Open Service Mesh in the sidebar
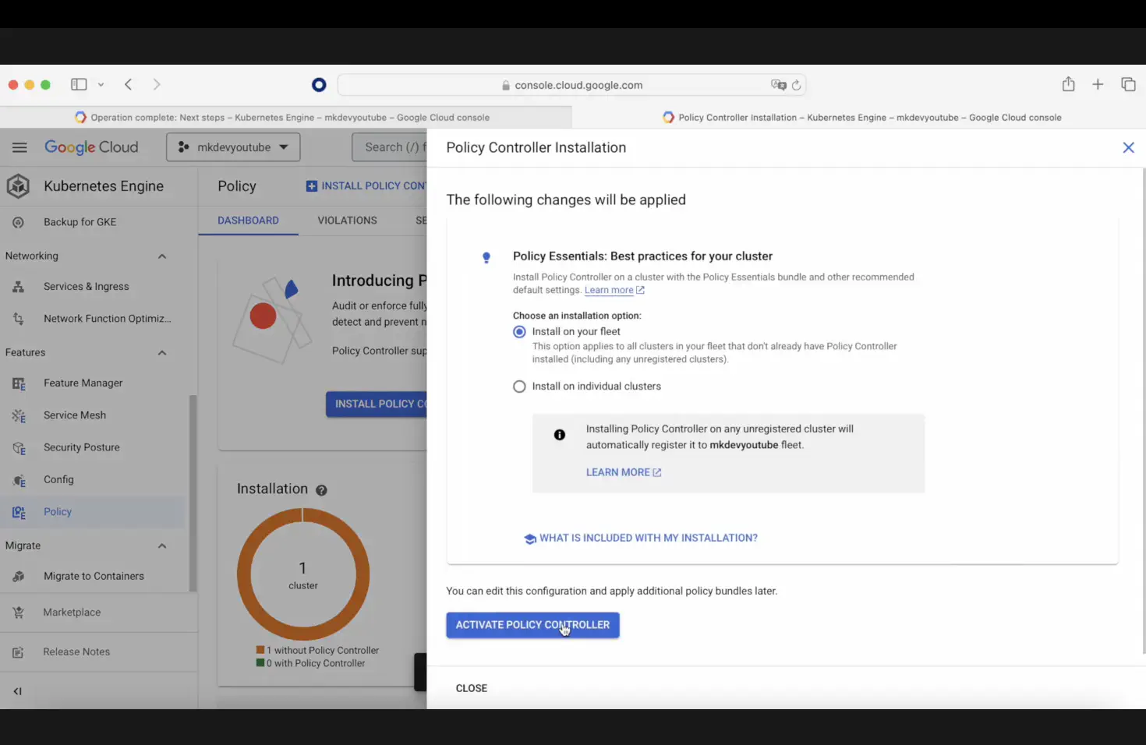 click(93, 415)
